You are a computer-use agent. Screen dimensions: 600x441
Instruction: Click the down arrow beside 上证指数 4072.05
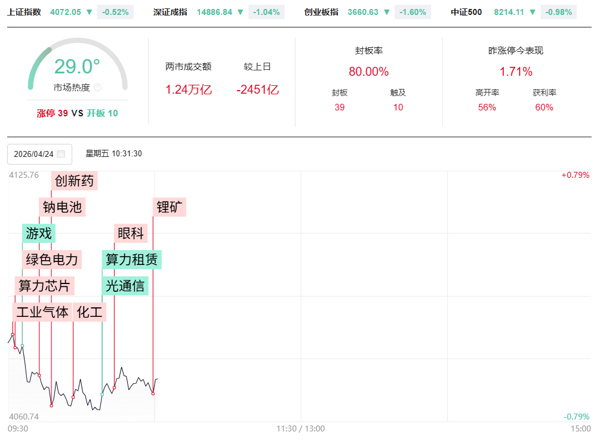89,12
